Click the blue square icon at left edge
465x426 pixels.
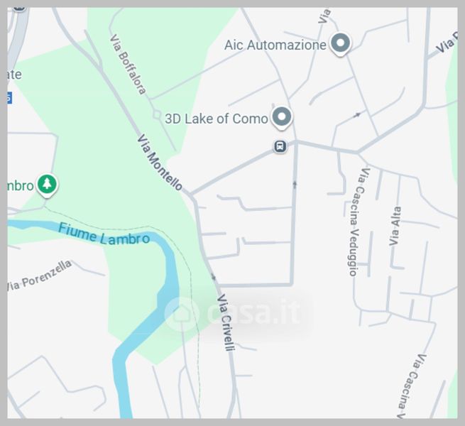coord(9,97)
